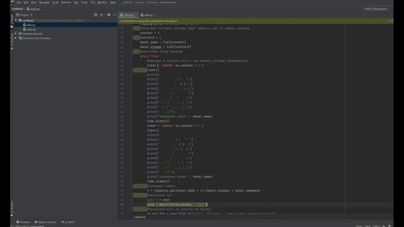The height and width of the screenshot is (227, 404).
Task: Open the Navigate menu
Action: (x=44, y=3)
